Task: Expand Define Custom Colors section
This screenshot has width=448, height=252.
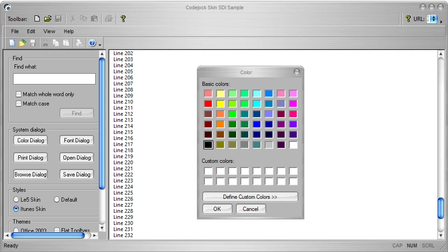Action: tap(250, 197)
